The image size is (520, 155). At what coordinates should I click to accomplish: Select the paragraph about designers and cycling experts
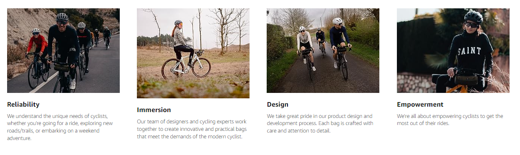click(192, 129)
